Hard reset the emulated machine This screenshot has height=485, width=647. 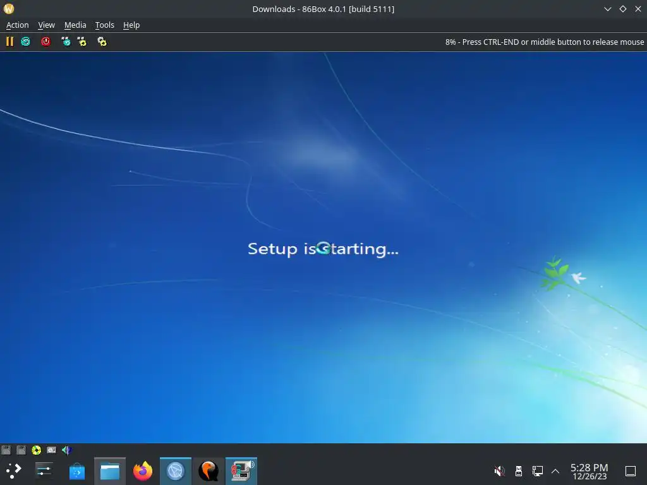coord(25,42)
